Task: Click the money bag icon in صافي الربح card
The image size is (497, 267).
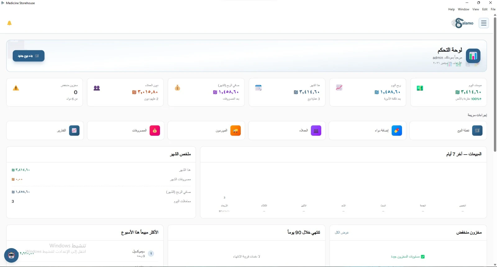Action: (x=177, y=88)
